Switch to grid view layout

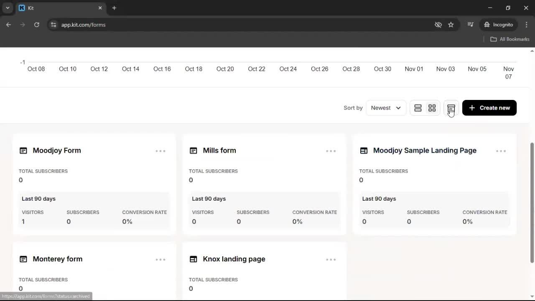pos(432,108)
